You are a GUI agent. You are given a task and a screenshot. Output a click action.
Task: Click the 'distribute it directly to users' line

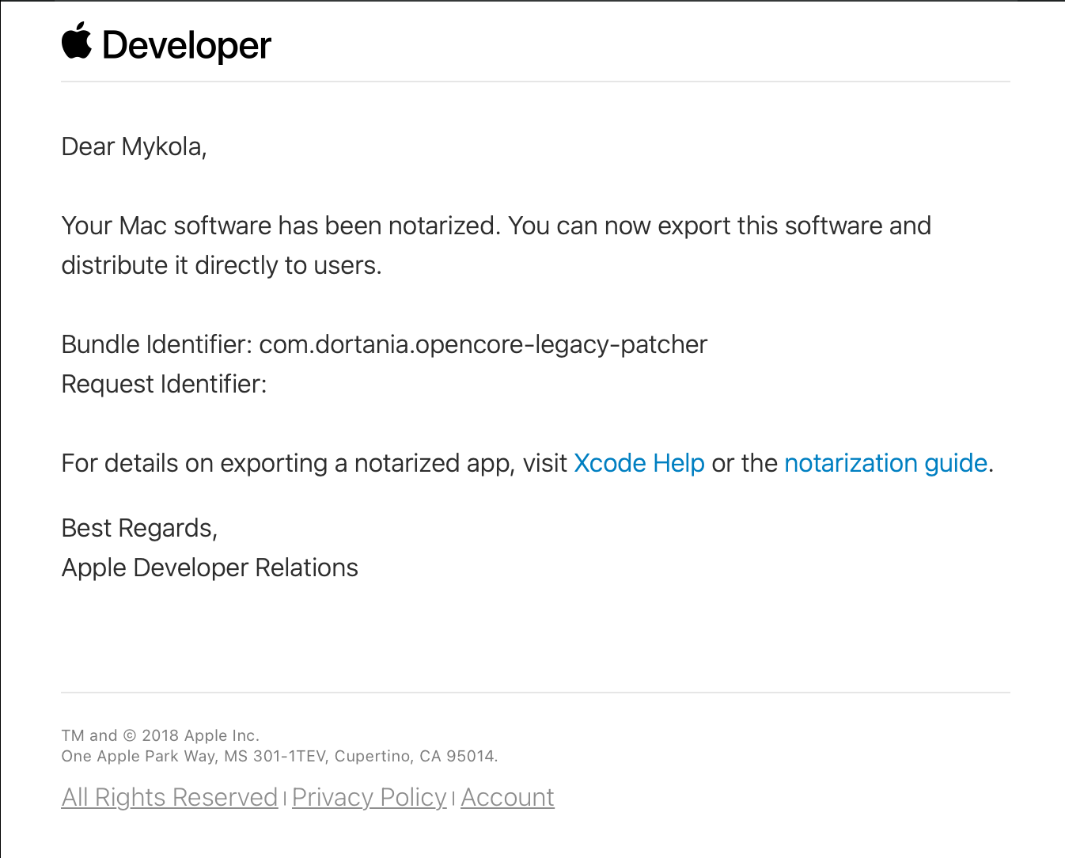(x=221, y=266)
